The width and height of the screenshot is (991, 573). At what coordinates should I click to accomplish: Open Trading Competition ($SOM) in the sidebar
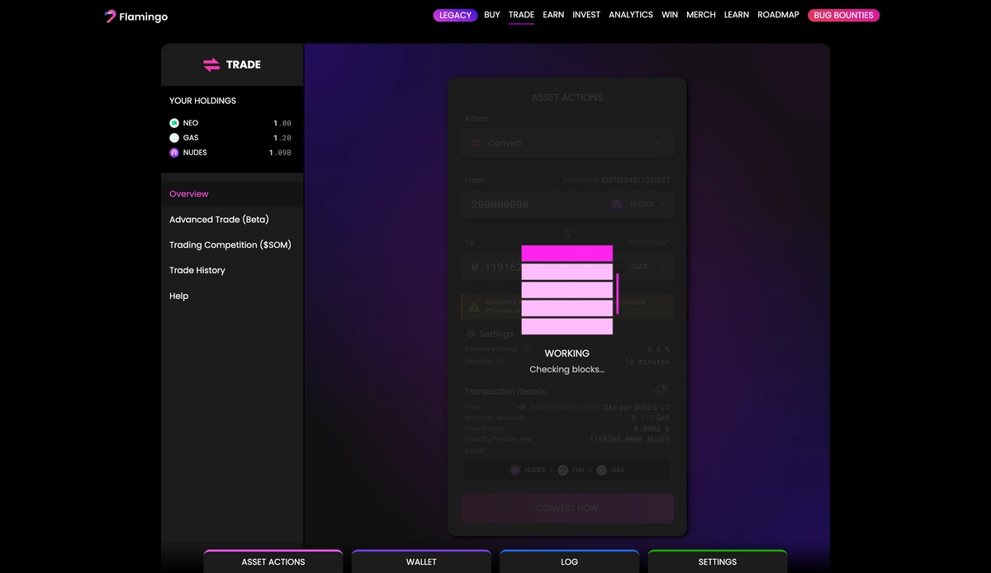click(230, 245)
